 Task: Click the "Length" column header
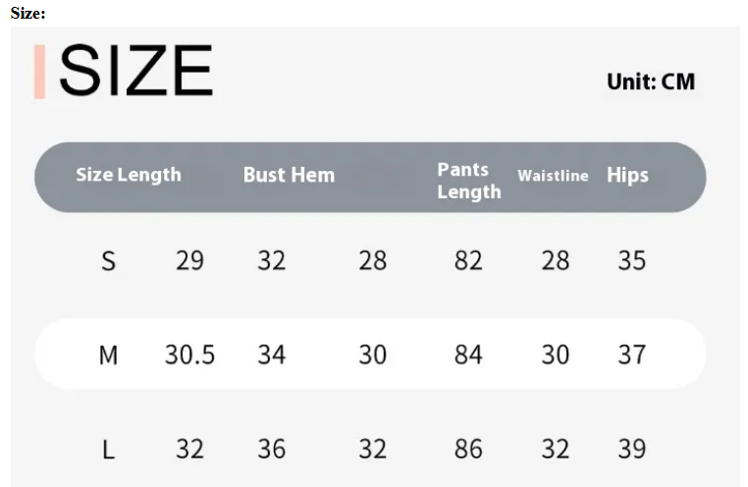[149, 175]
